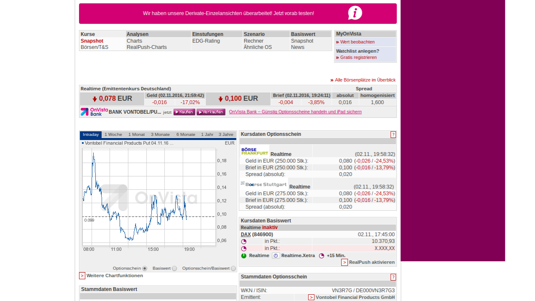Open Ähnliche OS under Szenario
The image size is (535, 301).
pyautogui.click(x=258, y=47)
